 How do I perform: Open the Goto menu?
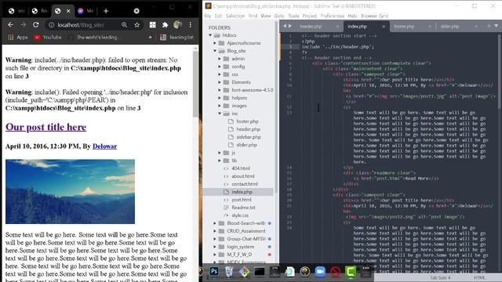click(279, 16)
